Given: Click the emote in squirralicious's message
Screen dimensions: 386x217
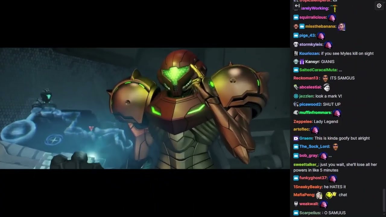Looking at the screenshot, I should 332,18.
